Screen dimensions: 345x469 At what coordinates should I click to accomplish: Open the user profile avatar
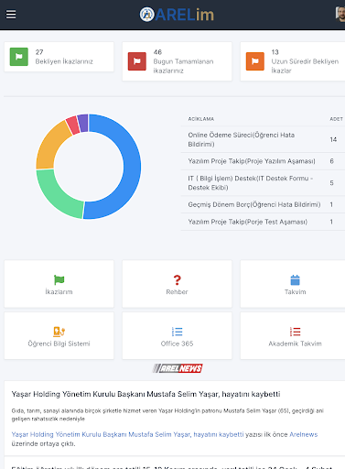tap(340, 14)
